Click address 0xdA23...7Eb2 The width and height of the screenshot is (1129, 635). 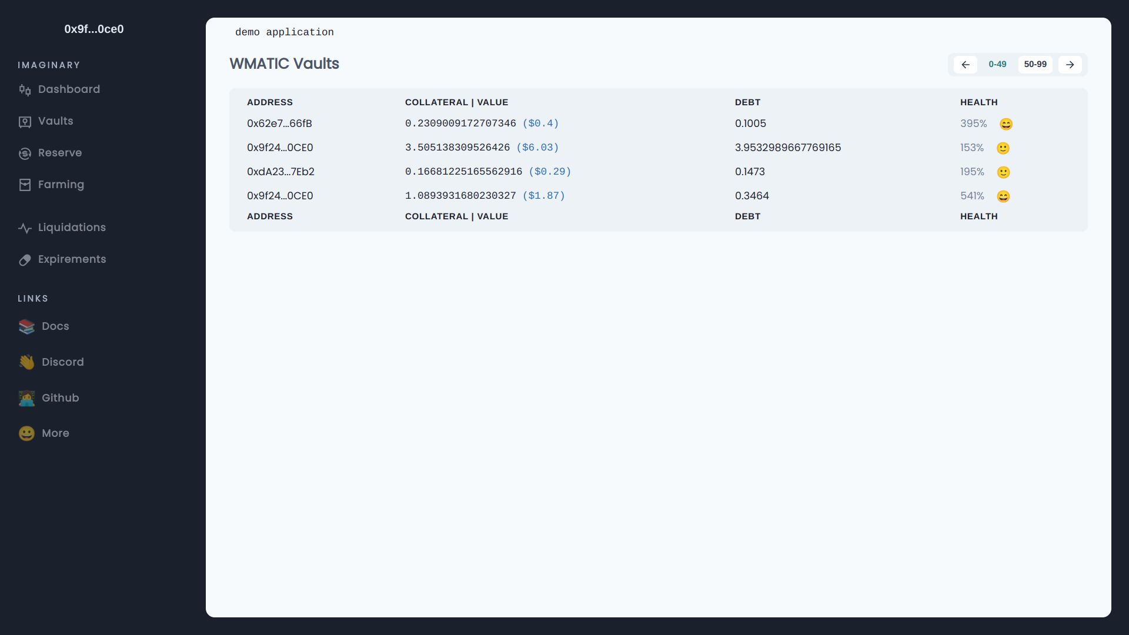pos(280,172)
